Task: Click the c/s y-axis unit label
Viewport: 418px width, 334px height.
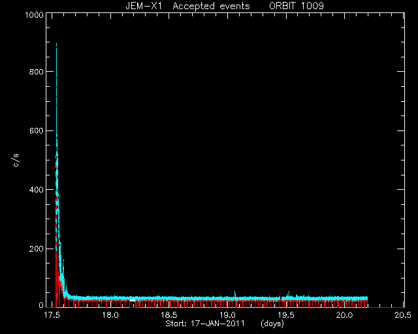Action: [16, 160]
